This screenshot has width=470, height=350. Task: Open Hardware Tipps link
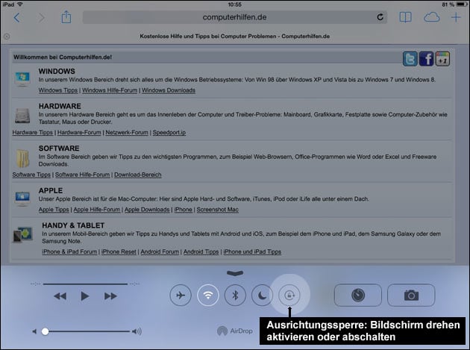[x=32, y=133]
